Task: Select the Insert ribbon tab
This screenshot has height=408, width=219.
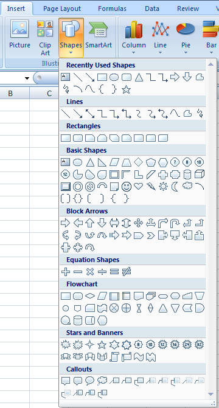Action: (16, 9)
